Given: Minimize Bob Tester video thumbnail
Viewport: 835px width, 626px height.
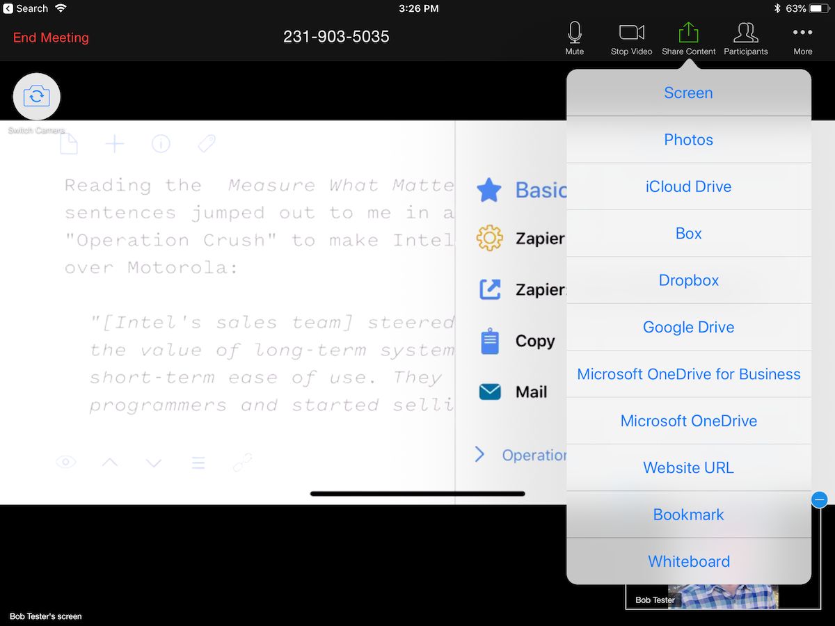Looking at the screenshot, I should [x=819, y=499].
